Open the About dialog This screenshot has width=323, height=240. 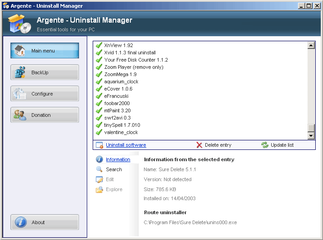coord(45,222)
